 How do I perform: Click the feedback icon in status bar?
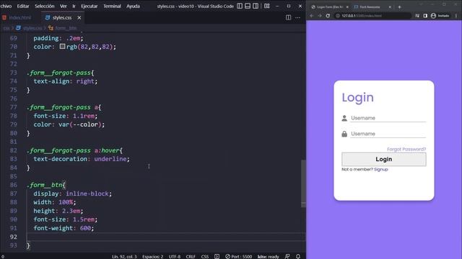287,256
